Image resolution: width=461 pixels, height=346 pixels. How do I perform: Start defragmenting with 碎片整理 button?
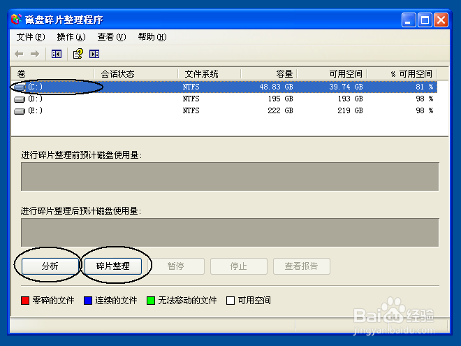(x=113, y=266)
